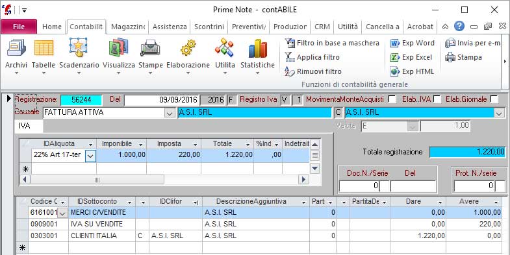Click the Registrazione number 56244 field
This screenshot has height=255, width=510.
(x=81, y=100)
